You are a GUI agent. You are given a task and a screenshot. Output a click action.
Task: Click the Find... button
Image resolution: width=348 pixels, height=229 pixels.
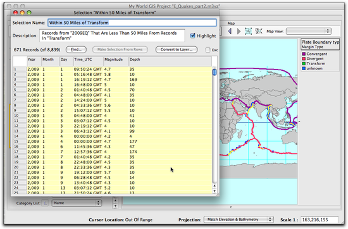76,49
